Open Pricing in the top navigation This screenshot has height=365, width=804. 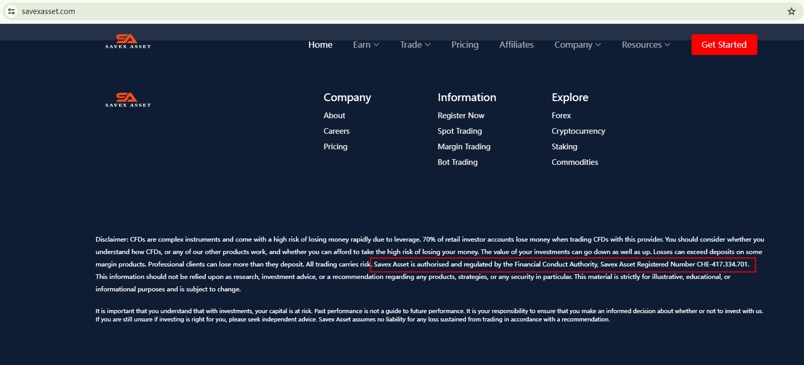(464, 45)
